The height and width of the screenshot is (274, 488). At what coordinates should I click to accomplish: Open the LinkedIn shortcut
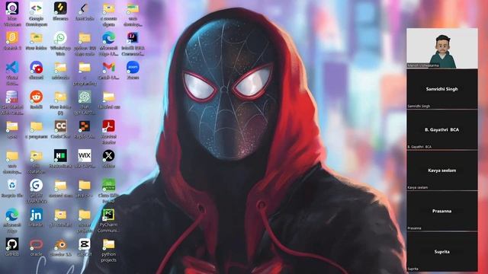[x=36, y=215]
